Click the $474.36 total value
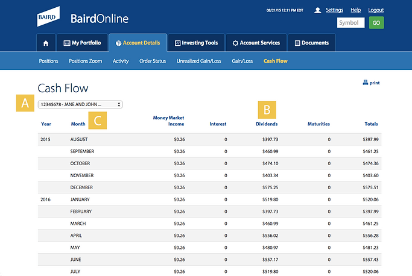412x276 pixels. 370,163
